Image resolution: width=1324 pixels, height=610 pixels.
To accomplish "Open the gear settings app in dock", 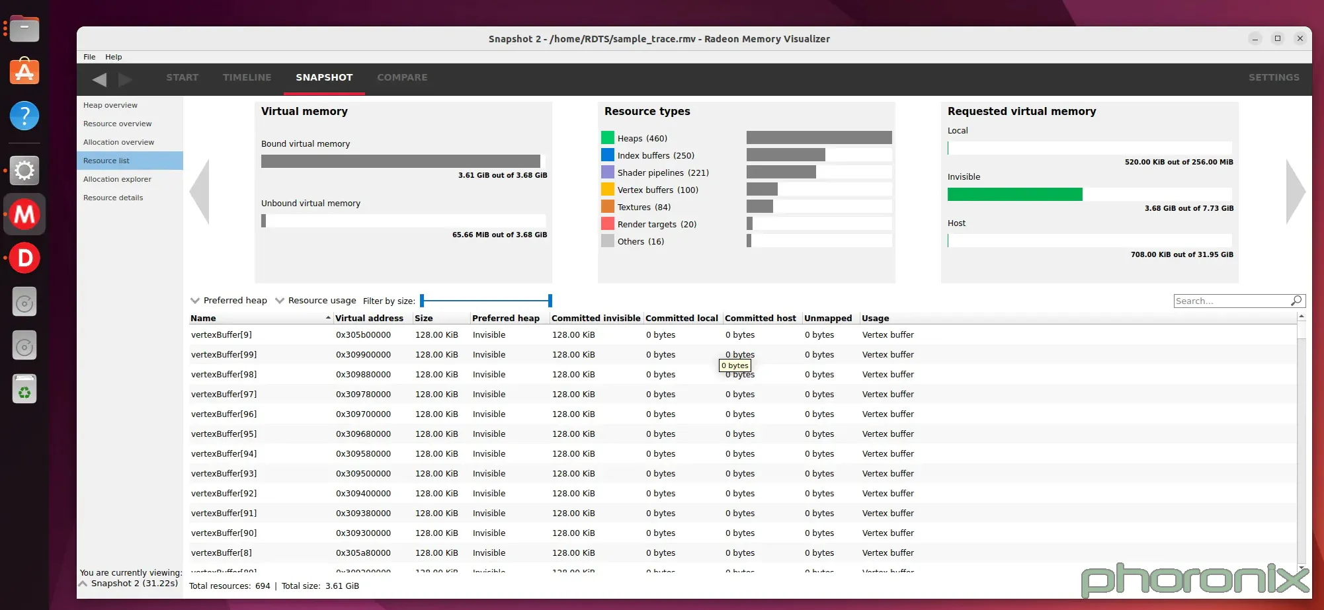I will (x=24, y=171).
